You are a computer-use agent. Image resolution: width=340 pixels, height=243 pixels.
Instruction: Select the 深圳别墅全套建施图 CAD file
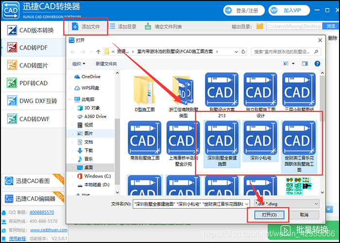click(222, 144)
